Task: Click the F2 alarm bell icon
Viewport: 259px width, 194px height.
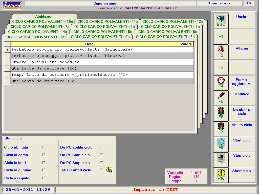Action: click(221, 49)
